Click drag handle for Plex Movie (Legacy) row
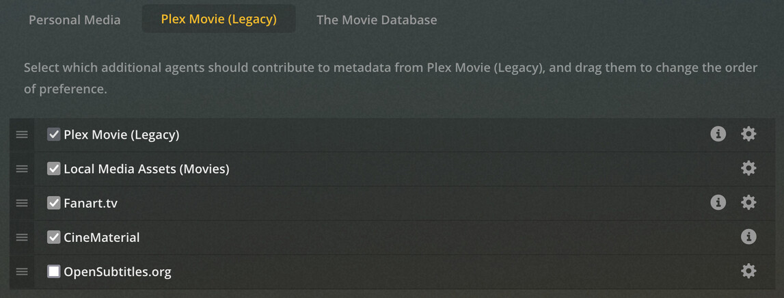Image resolution: width=784 pixels, height=298 pixels. 22,135
